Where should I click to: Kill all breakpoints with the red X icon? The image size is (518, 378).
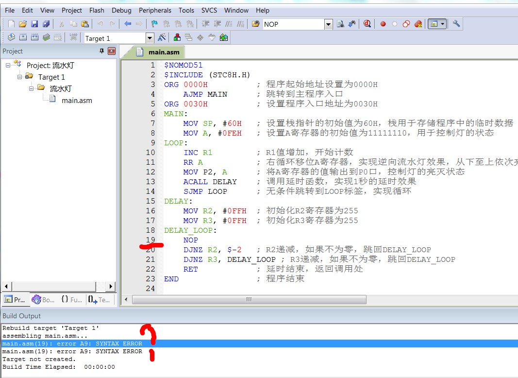(x=418, y=24)
